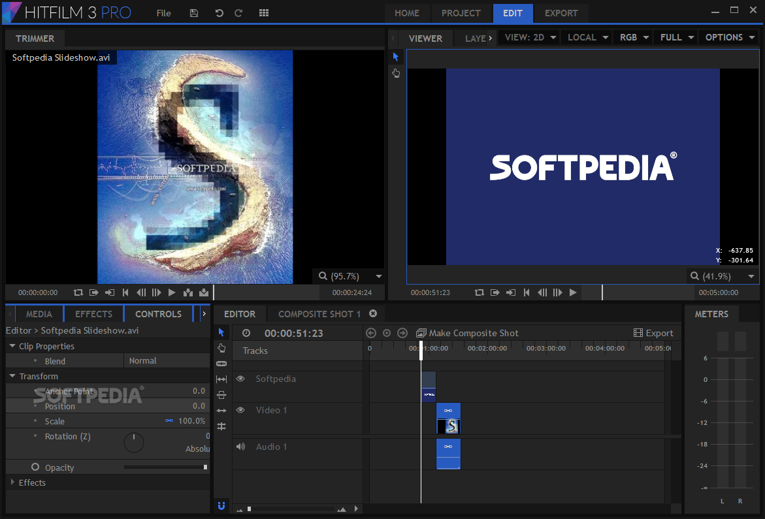Step forward one frame in the Trimmer
The height and width of the screenshot is (519, 765).
pos(157,292)
